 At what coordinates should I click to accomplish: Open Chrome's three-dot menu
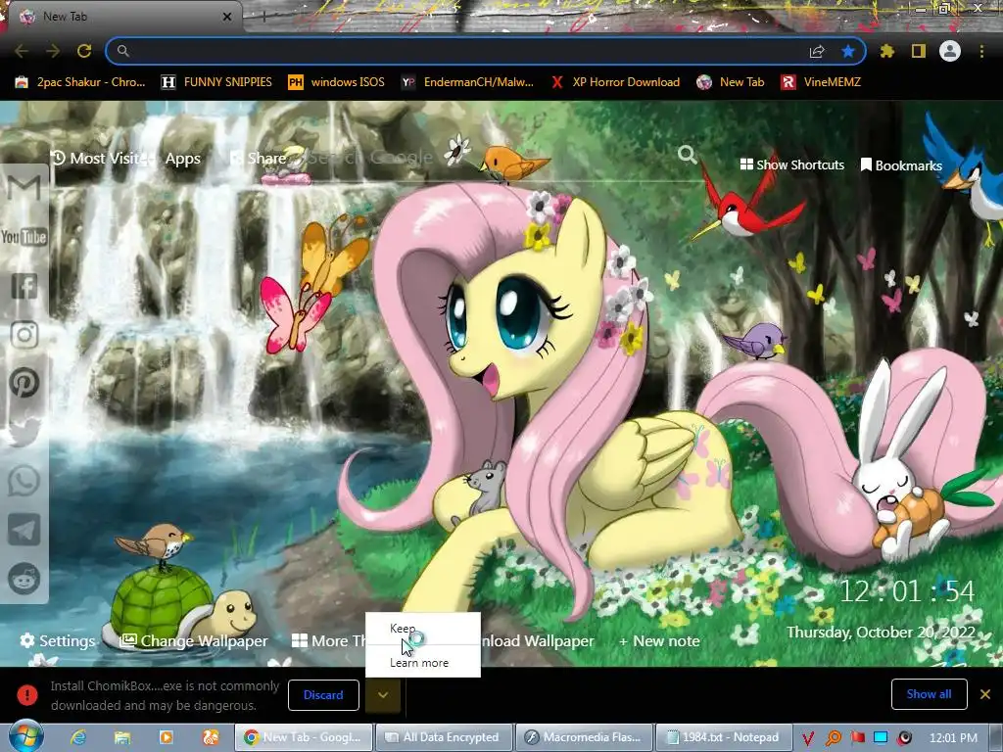(981, 51)
